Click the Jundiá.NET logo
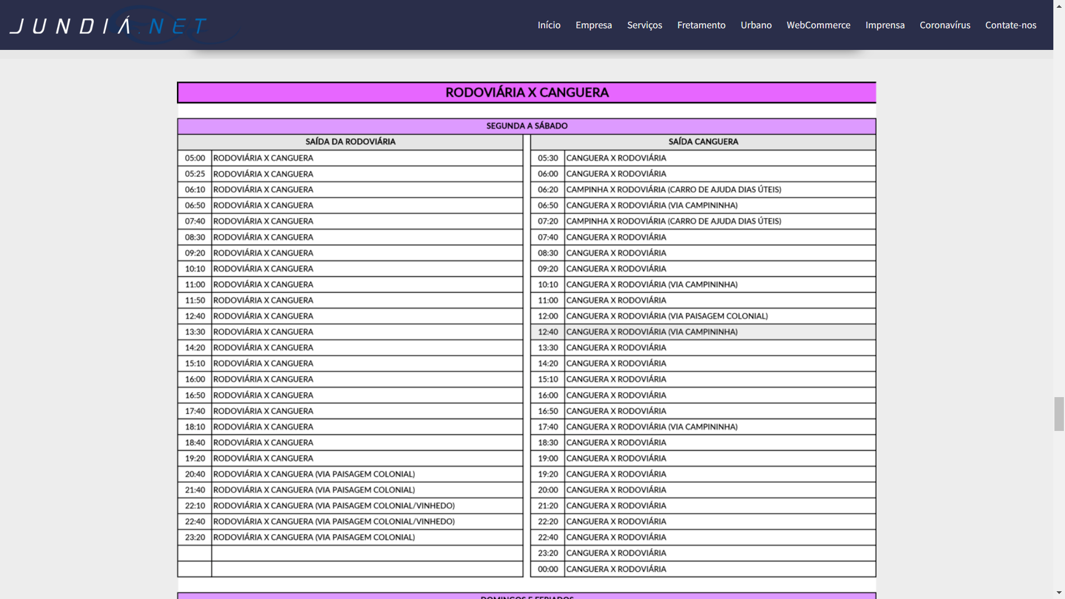This screenshot has height=599, width=1065. tap(109, 26)
